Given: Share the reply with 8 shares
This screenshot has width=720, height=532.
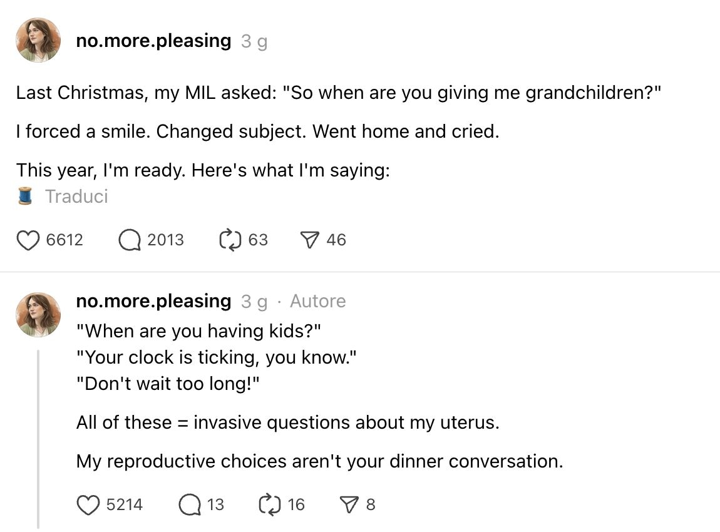Looking at the screenshot, I should click(x=347, y=504).
